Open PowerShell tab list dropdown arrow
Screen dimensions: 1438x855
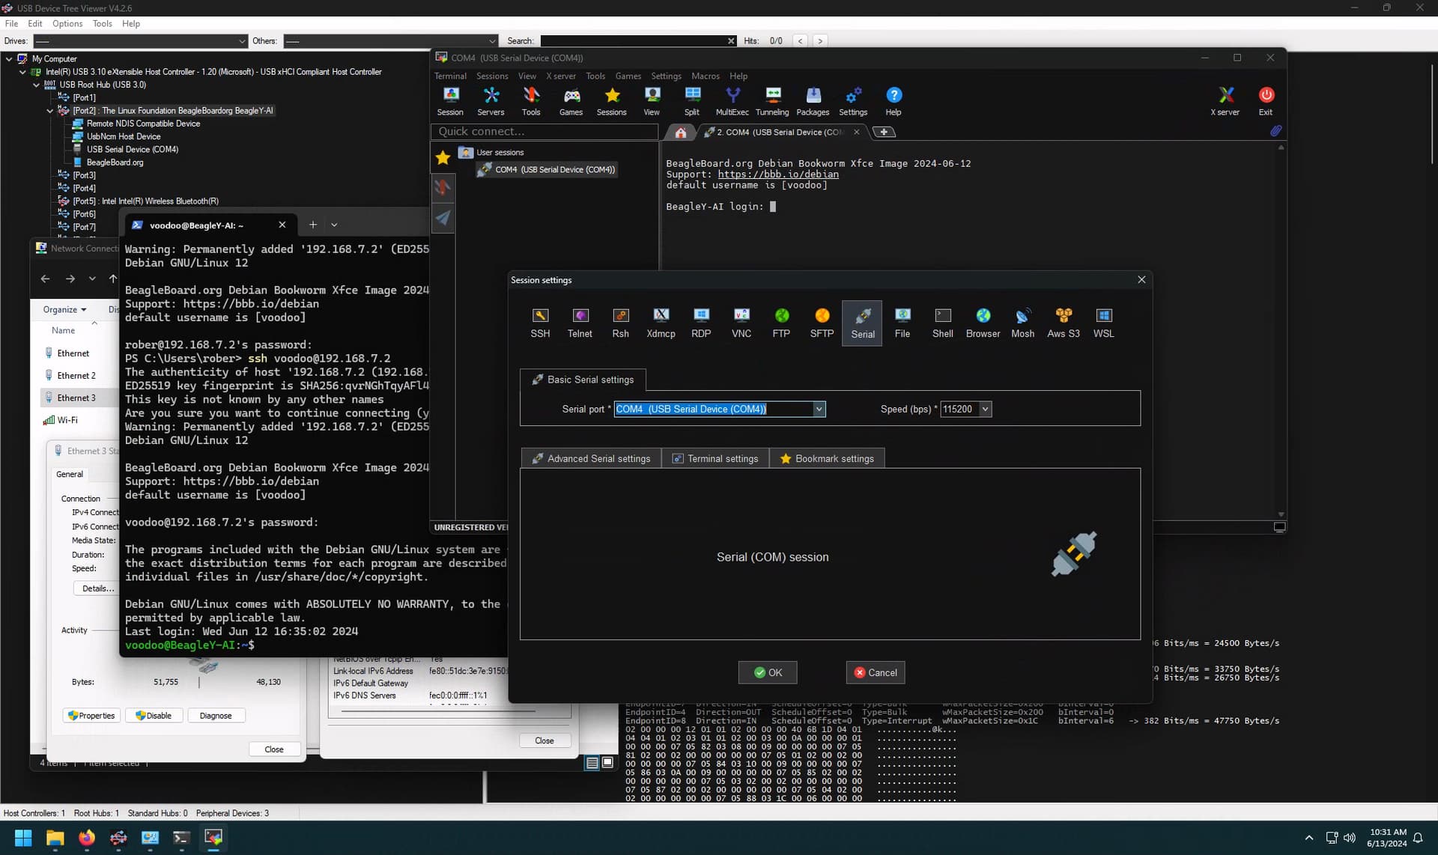(334, 225)
